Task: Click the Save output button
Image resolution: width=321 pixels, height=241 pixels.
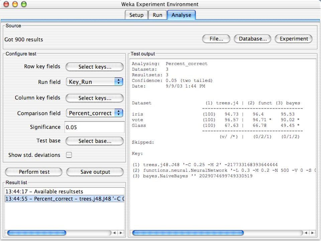Action: click(95, 172)
